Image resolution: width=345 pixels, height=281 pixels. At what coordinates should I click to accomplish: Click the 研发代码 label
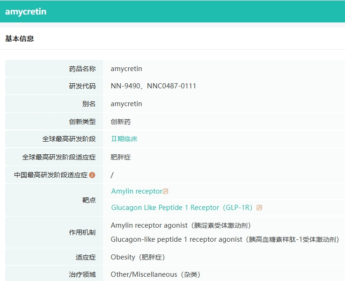[x=82, y=86]
